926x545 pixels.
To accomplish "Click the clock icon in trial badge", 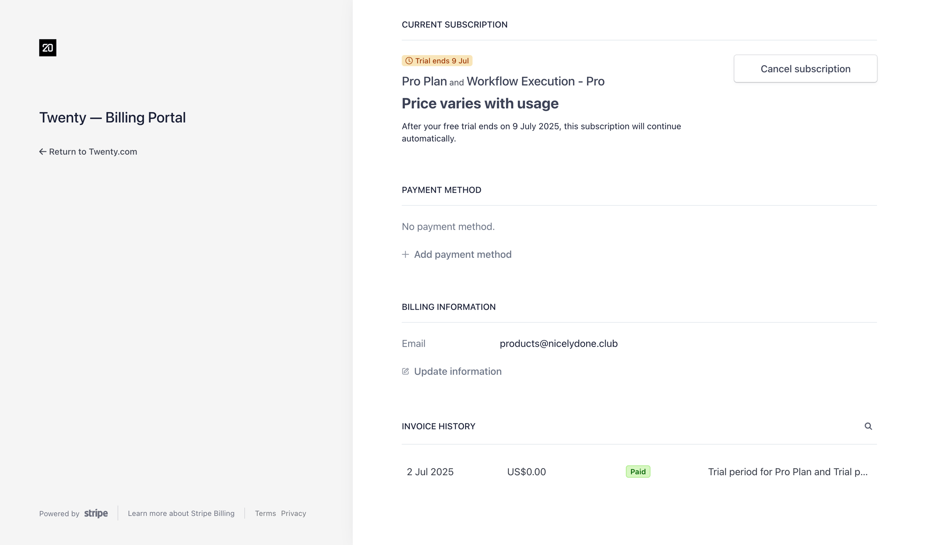I will (409, 61).
